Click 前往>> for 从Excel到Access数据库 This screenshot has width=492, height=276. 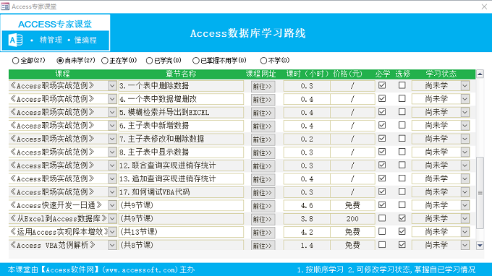263,220
